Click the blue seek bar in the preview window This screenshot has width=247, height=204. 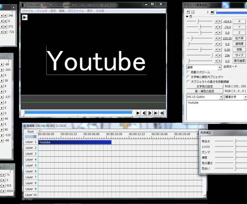78,112
